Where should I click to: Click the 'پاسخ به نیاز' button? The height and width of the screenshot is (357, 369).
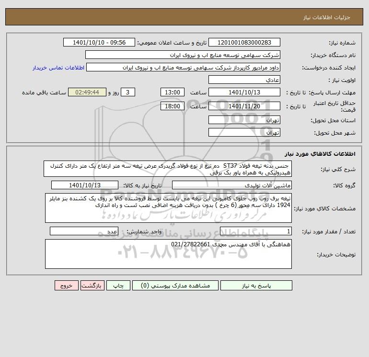[256, 286]
